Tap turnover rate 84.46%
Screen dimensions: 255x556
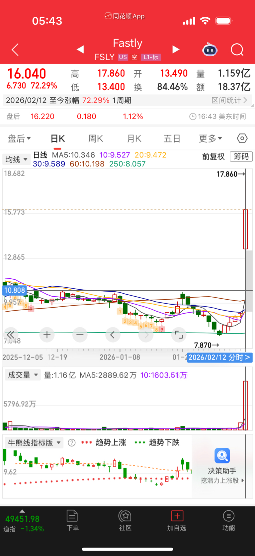(172, 87)
